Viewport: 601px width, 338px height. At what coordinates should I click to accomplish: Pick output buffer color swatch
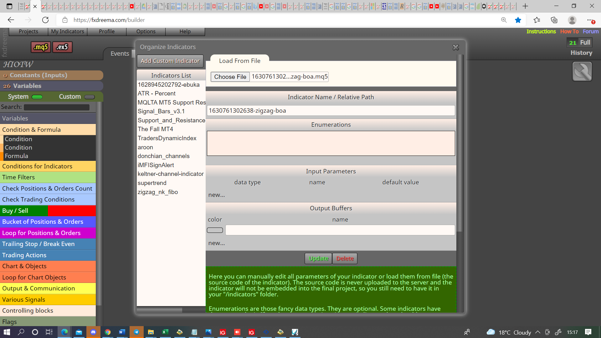tap(215, 230)
